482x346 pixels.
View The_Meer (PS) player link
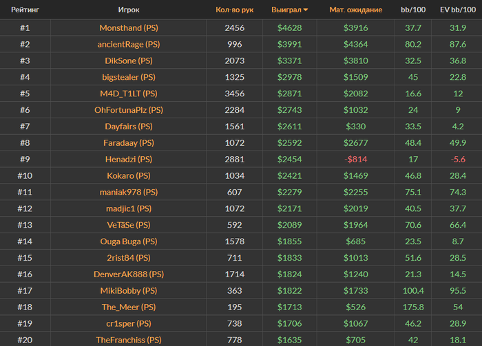pyautogui.click(x=129, y=307)
